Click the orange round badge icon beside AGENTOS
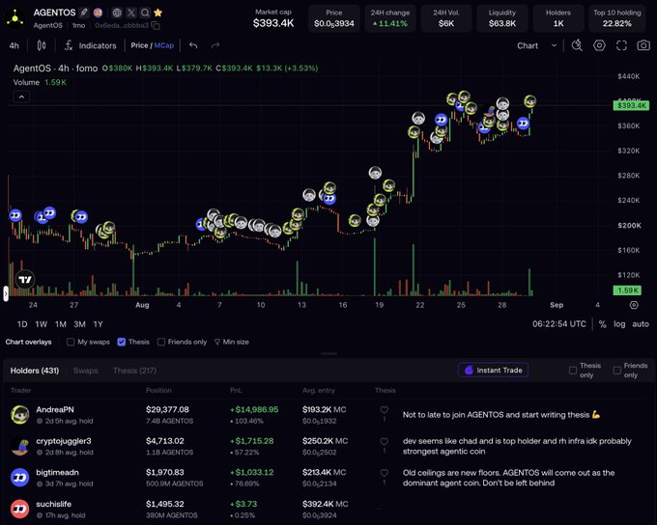The image size is (657, 525). click(x=98, y=13)
